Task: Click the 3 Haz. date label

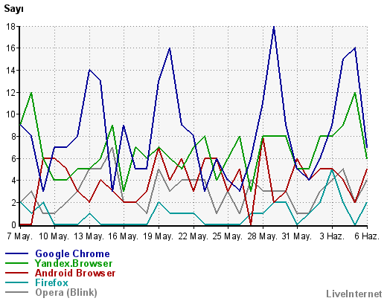Action: pos(332,236)
